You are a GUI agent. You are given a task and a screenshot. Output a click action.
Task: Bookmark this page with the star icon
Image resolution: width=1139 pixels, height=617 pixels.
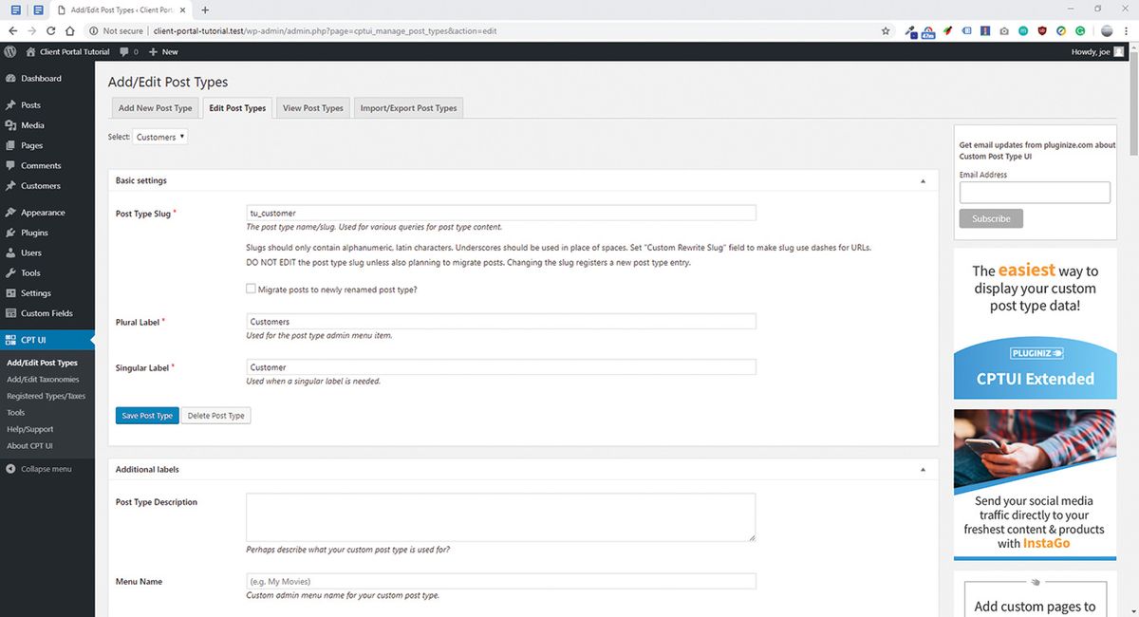(x=886, y=30)
